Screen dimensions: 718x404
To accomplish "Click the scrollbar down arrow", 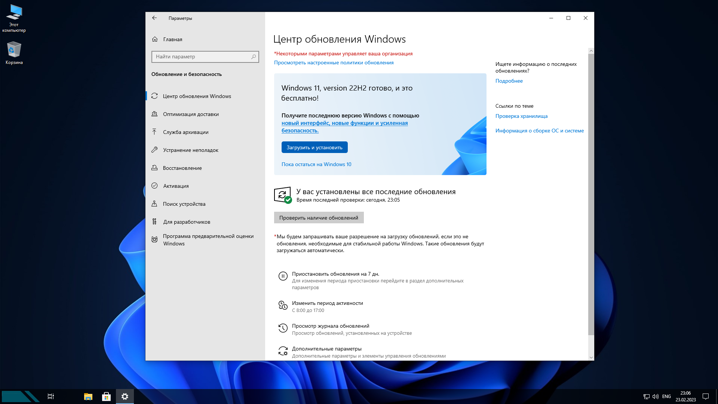I will [x=591, y=357].
